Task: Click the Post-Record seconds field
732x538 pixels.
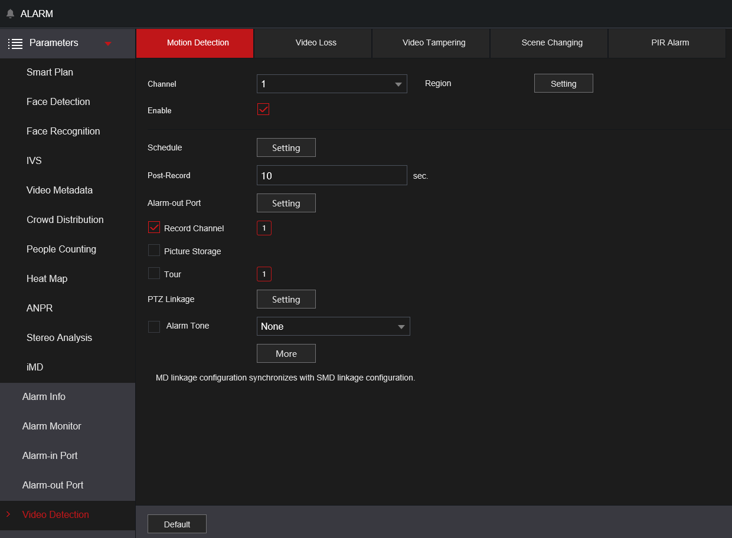Action: (x=332, y=176)
